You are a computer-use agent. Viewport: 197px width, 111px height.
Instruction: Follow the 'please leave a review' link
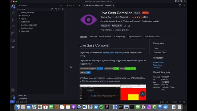pos(113,53)
